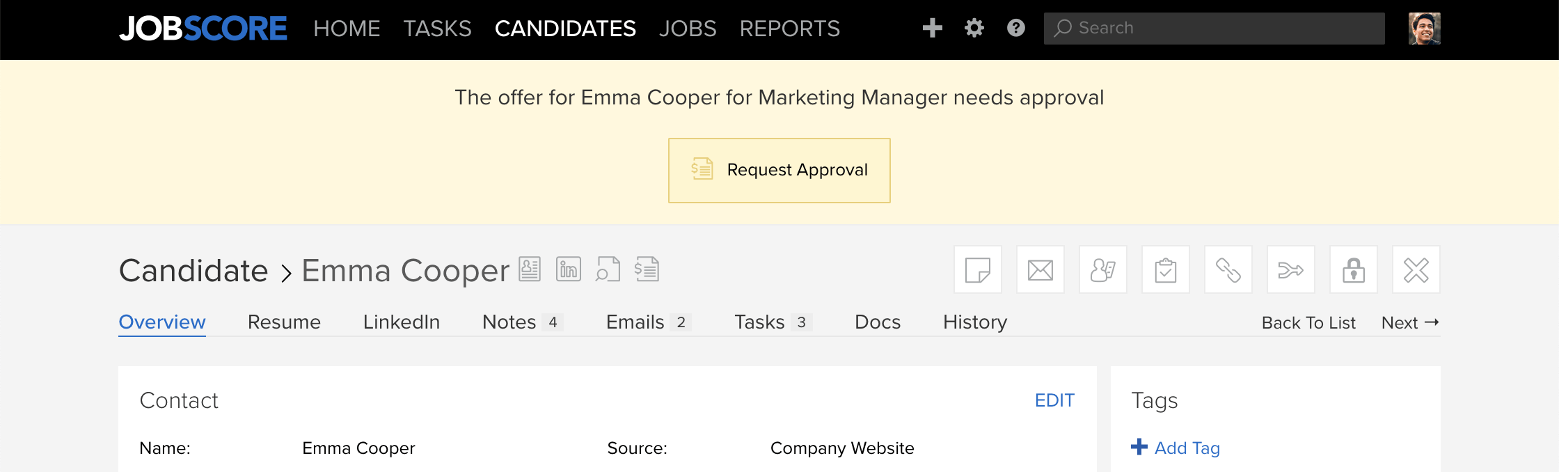Go to REPORTS in navigation
1559x472 pixels.
coord(789,29)
